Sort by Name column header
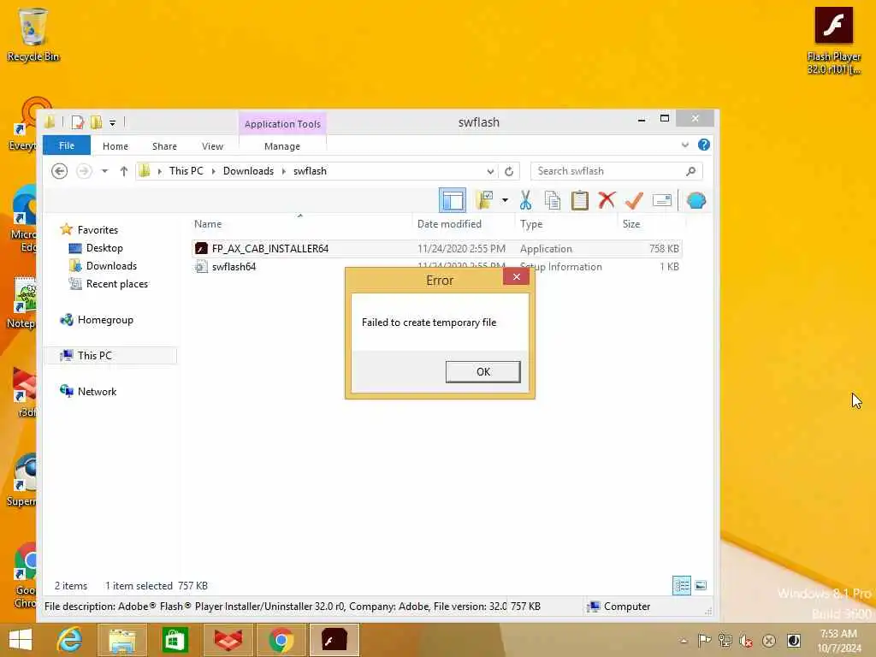Image resolution: width=876 pixels, height=657 pixels. (208, 224)
